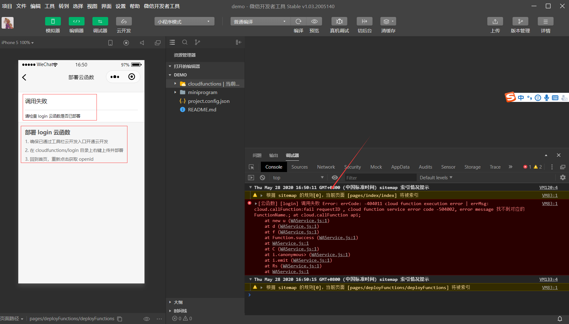Image resolution: width=569 pixels, height=324 pixels.
Task: Open the 小程序模式 mode dropdown
Action: pyautogui.click(x=184, y=21)
